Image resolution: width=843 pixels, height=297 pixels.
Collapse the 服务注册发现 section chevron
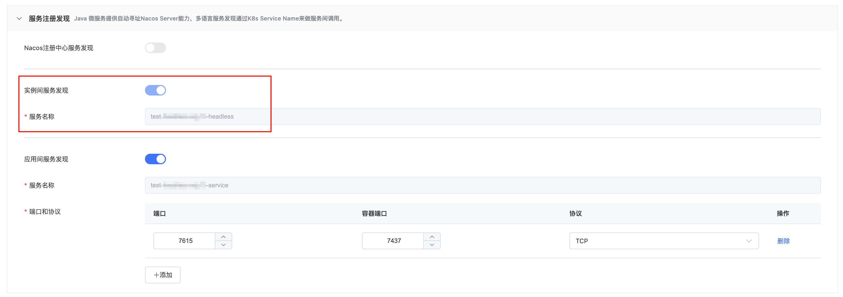click(19, 19)
